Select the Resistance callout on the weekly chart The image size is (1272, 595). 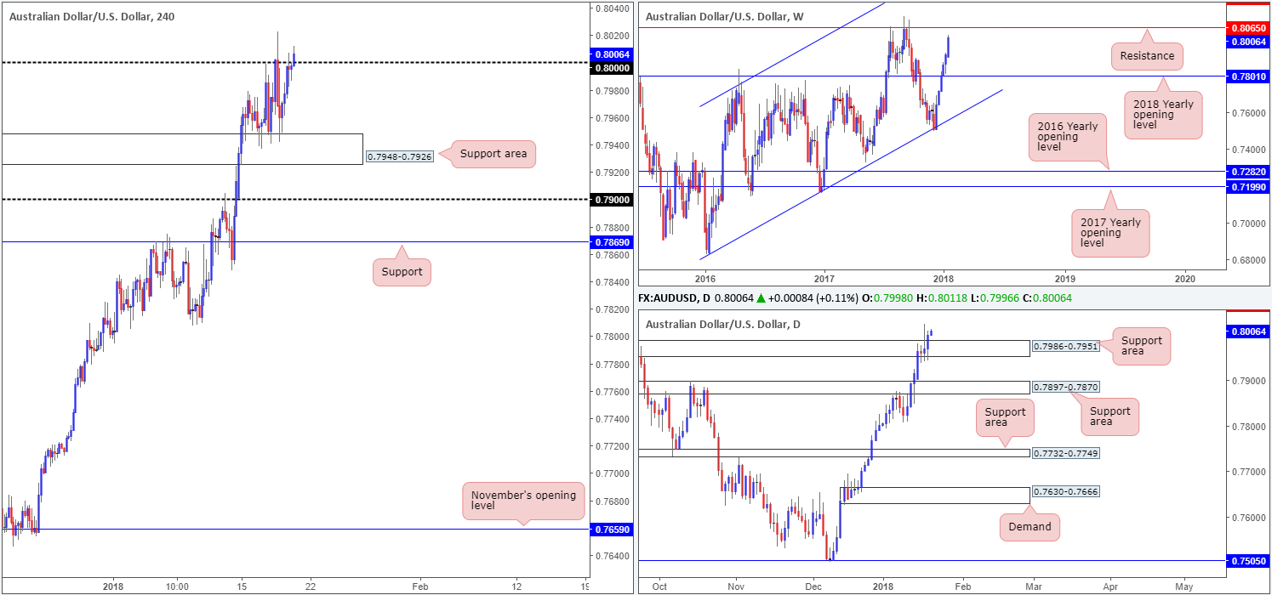(1147, 56)
